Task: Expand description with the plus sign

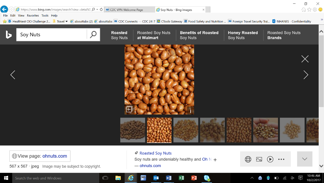Action: point(215,160)
